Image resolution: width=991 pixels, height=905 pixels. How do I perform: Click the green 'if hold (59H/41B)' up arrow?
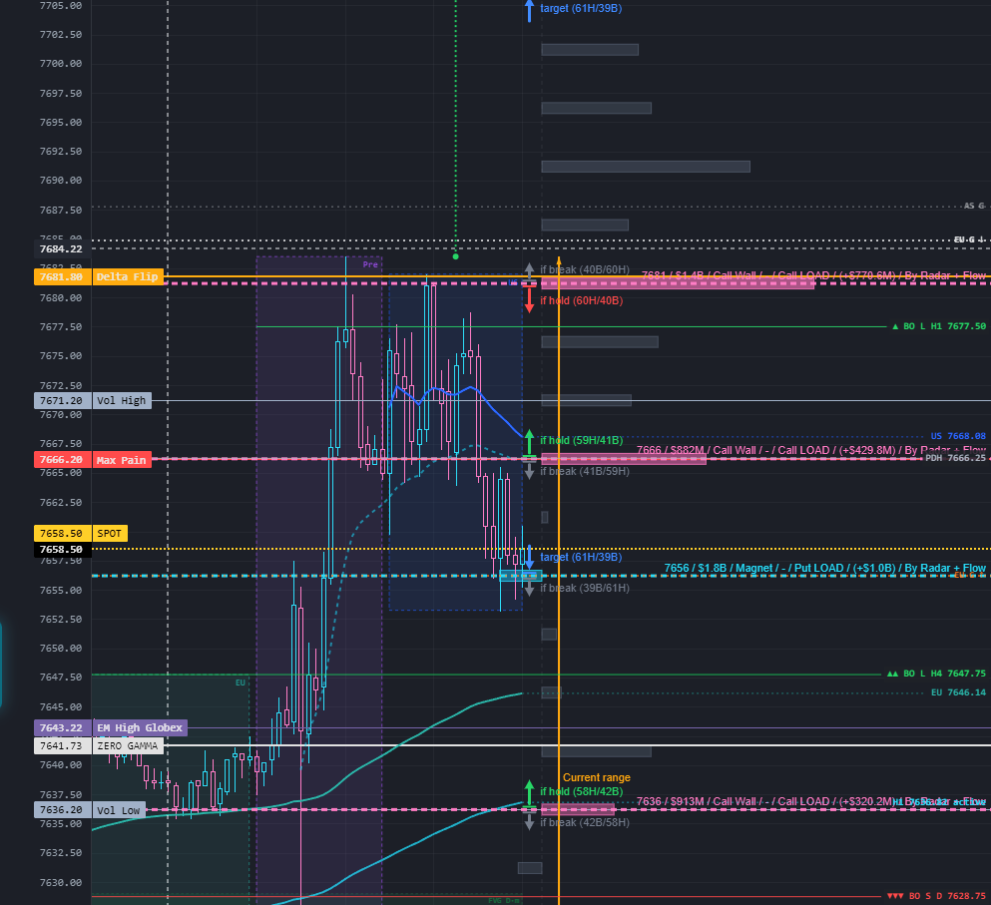pyautogui.click(x=530, y=442)
